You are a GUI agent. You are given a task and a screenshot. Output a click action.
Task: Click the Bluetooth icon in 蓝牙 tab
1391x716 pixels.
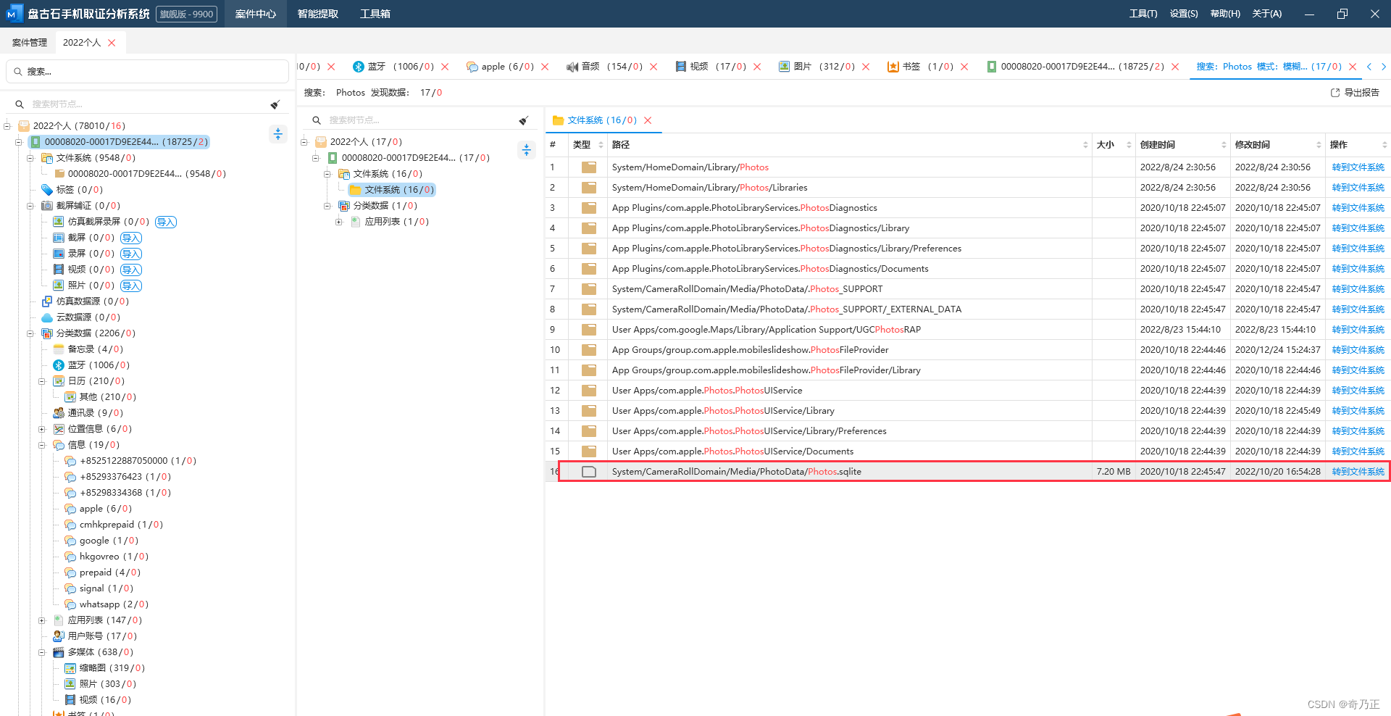pyautogui.click(x=358, y=67)
